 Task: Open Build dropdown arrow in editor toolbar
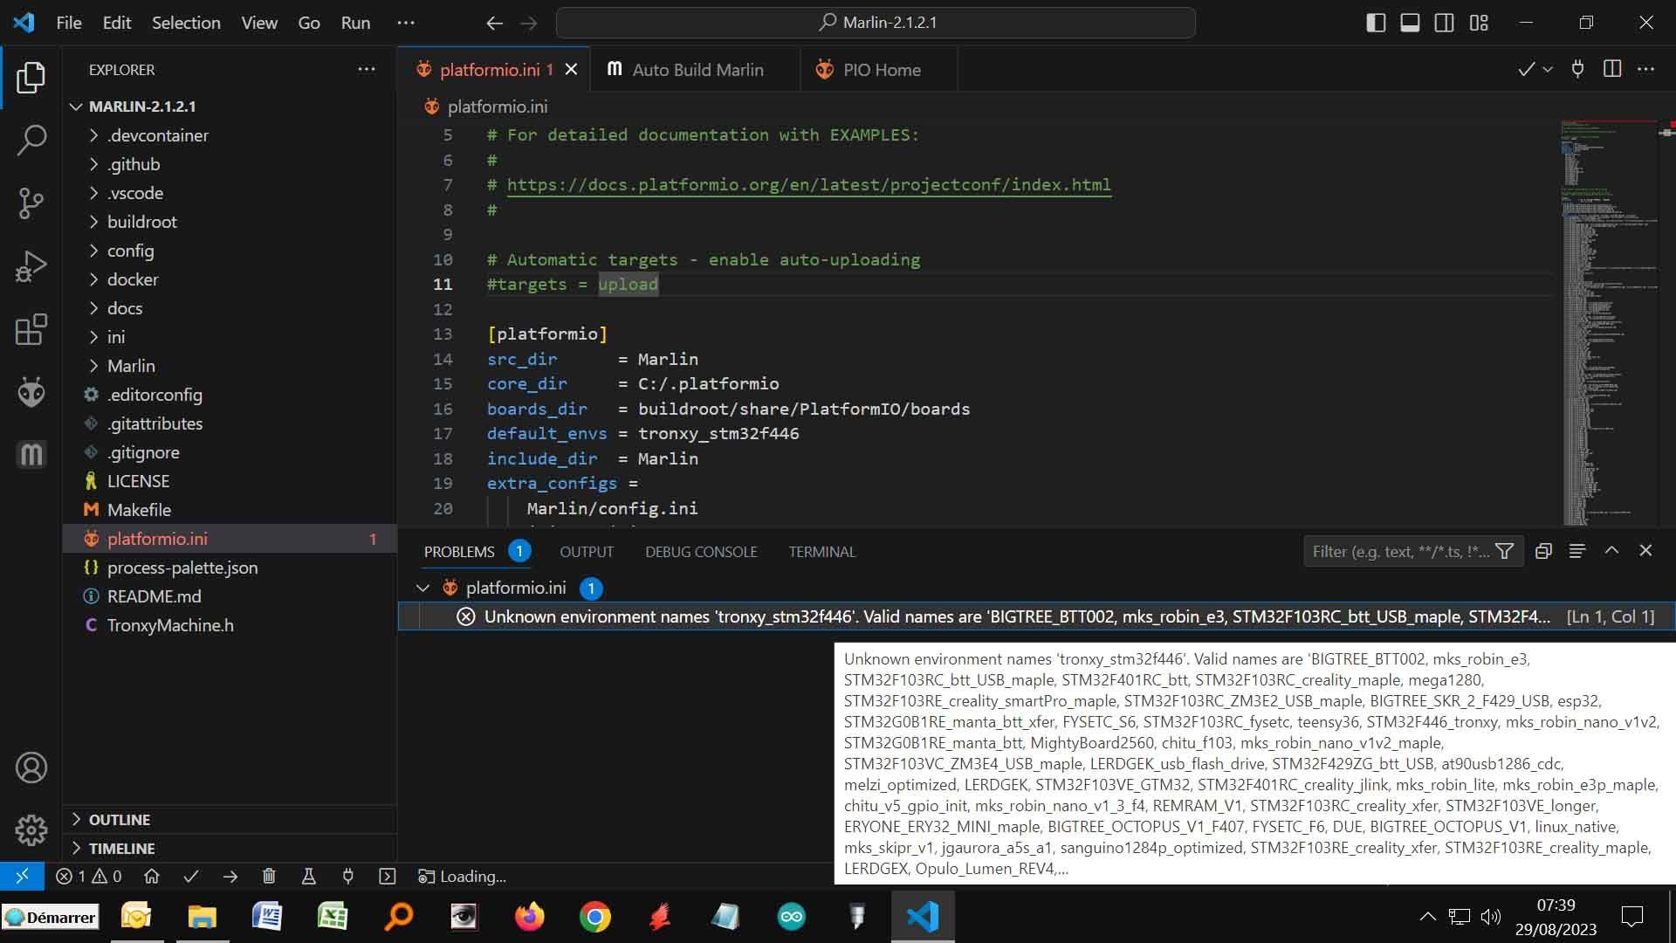[x=1548, y=69]
